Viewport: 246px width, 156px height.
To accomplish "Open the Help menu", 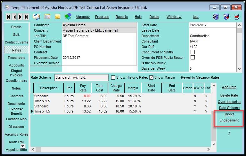I will click(x=138, y=17).
